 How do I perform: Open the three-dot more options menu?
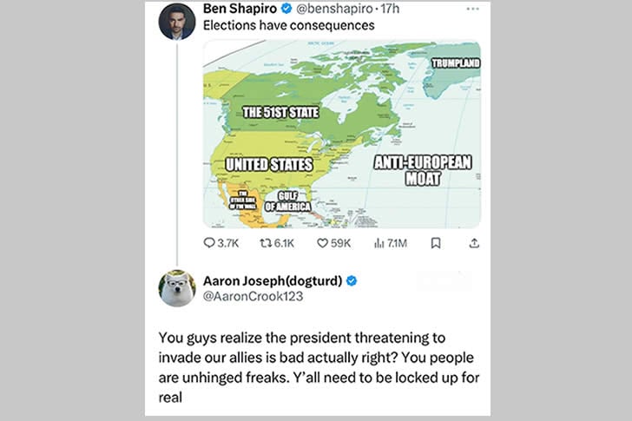tap(472, 9)
